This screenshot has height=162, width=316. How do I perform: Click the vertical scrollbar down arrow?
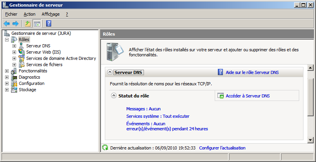(x=311, y=140)
